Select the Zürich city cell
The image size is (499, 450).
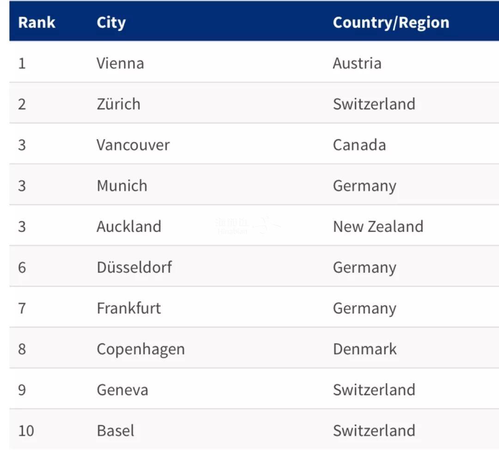click(118, 104)
